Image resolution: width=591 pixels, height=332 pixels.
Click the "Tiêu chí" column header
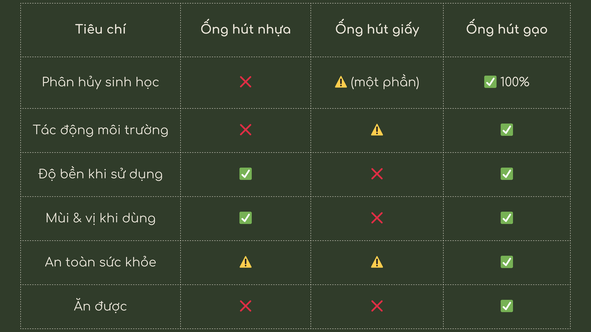pyautogui.click(x=100, y=29)
